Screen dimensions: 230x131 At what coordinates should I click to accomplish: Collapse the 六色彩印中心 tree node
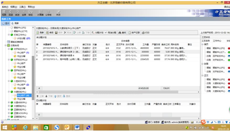click(9, 81)
